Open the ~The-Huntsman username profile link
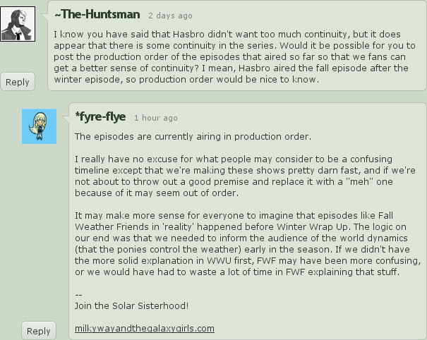 tap(100, 14)
